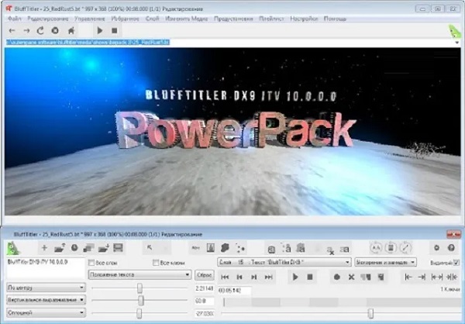Uncheck the 'Видимый' checkbox
The image size is (465, 324).
click(x=456, y=263)
